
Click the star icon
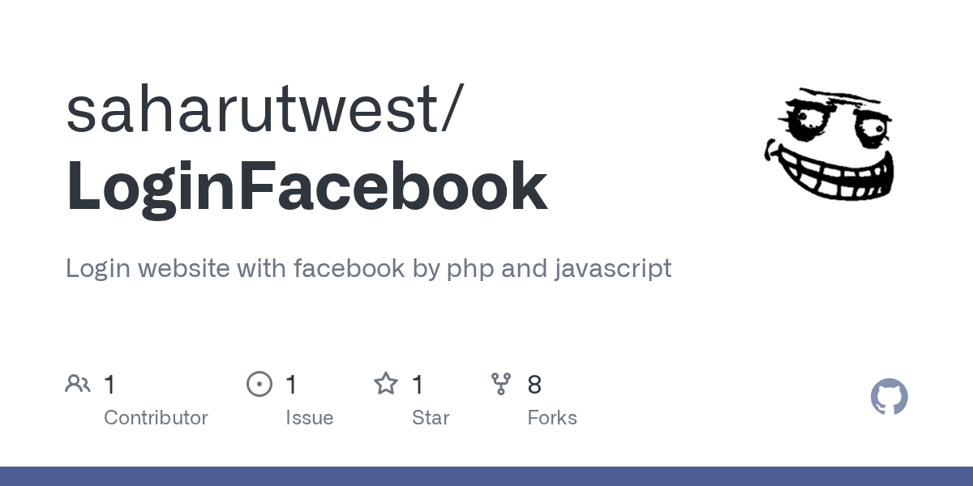click(386, 384)
